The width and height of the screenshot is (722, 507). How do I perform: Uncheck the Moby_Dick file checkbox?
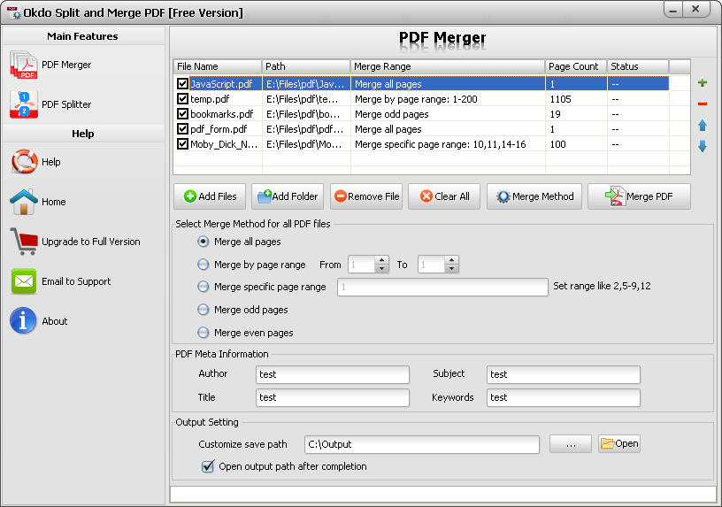pos(183,144)
